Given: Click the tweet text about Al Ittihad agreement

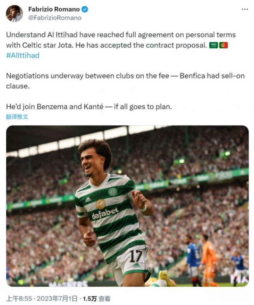Looking at the screenshot, I should 121,45.
